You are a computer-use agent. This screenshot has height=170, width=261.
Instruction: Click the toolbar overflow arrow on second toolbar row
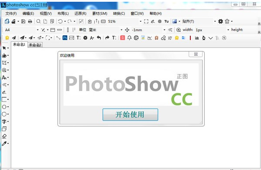[259, 32]
